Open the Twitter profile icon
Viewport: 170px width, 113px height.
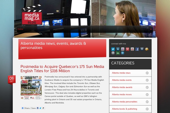(x=113, y=49)
